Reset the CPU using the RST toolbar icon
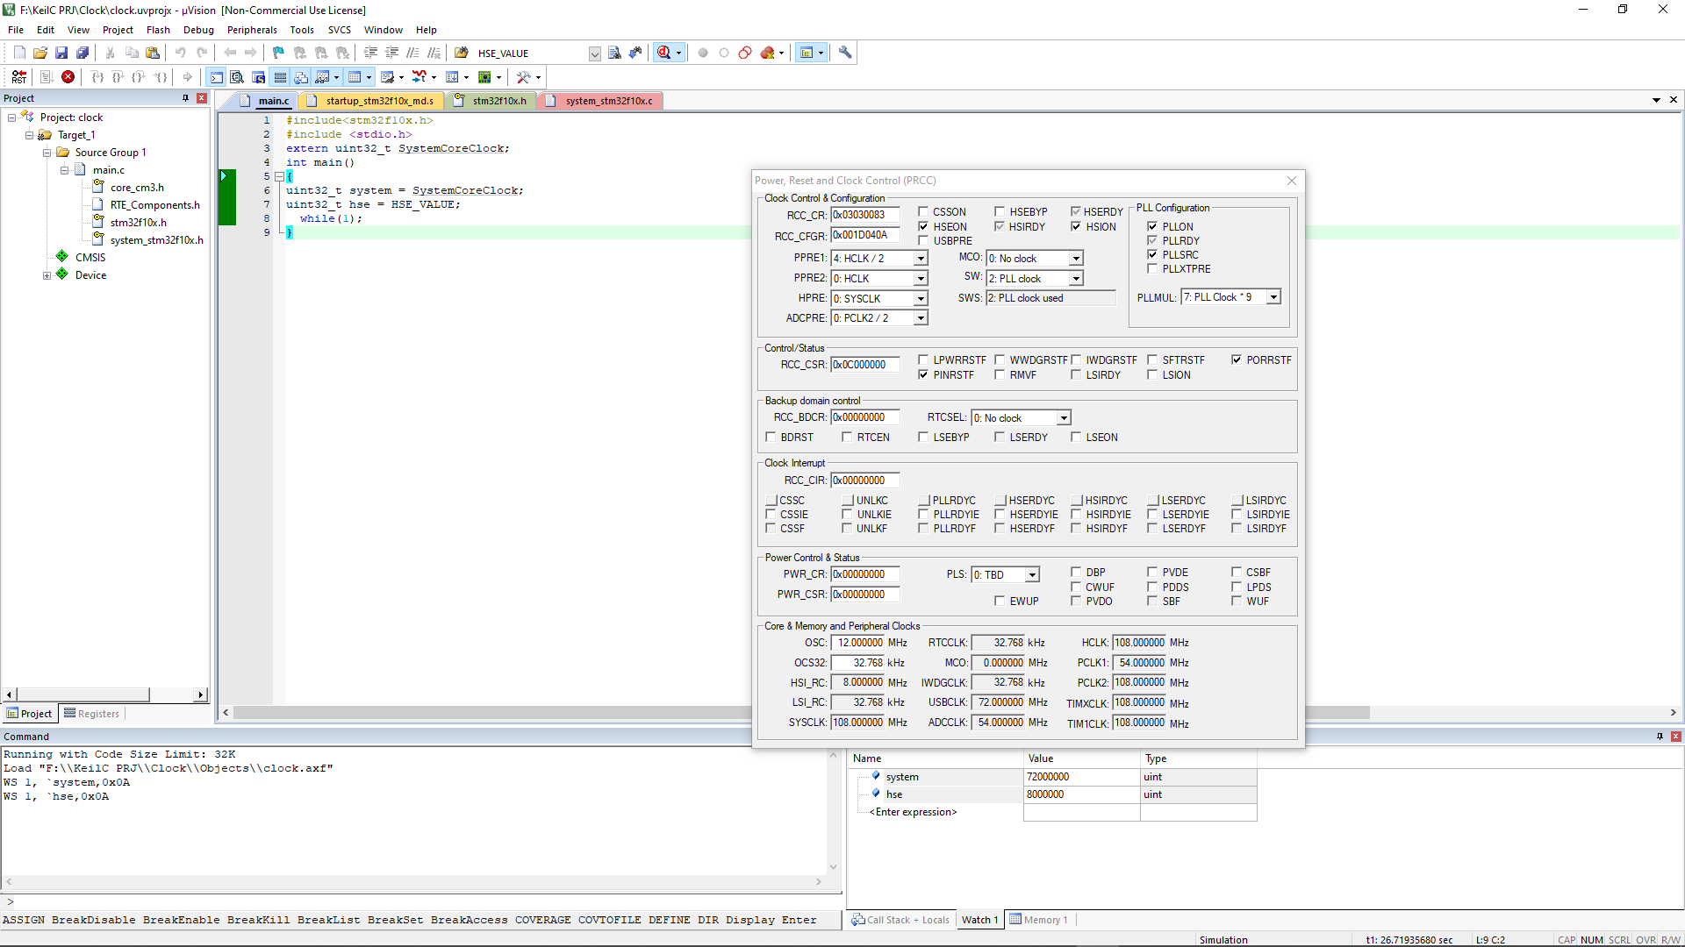 tap(18, 77)
